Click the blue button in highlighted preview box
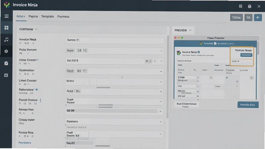Image resolution: width=265 pixels, height=149 pixels. coord(246,55)
